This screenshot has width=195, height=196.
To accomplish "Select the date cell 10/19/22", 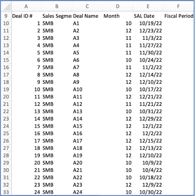I will tap(148, 23).
